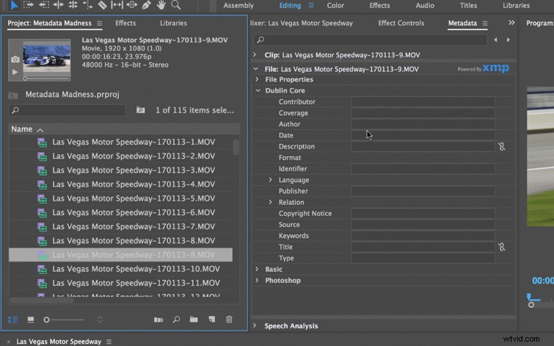Toggle link icon beside Title field

tap(502, 247)
